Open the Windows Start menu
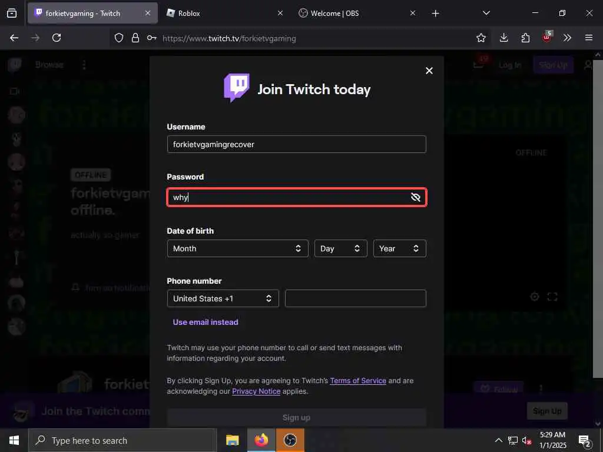 point(14,440)
